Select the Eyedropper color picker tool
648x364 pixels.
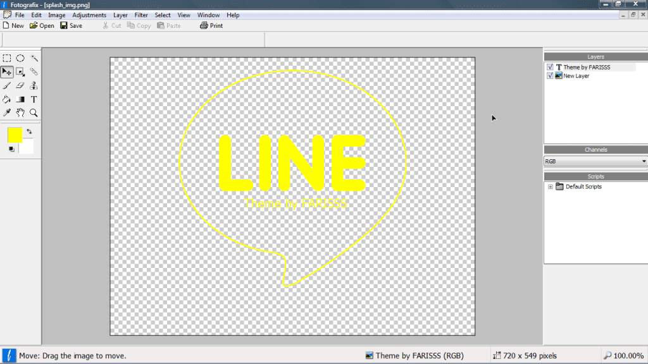click(6, 112)
